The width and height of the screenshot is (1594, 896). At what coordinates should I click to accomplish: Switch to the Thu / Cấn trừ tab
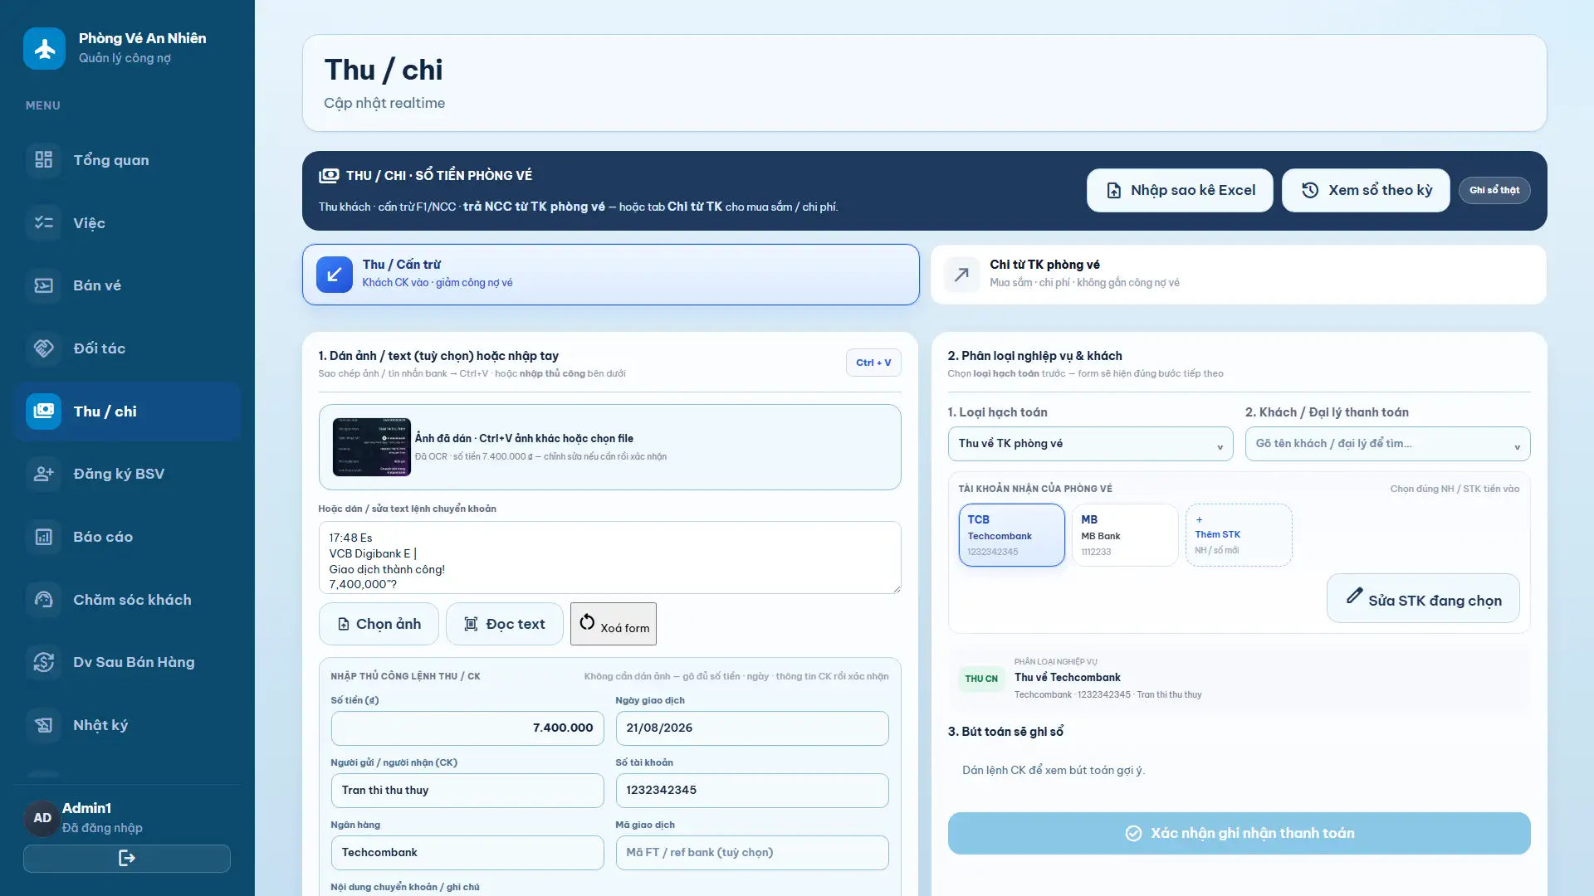pyautogui.click(x=611, y=275)
